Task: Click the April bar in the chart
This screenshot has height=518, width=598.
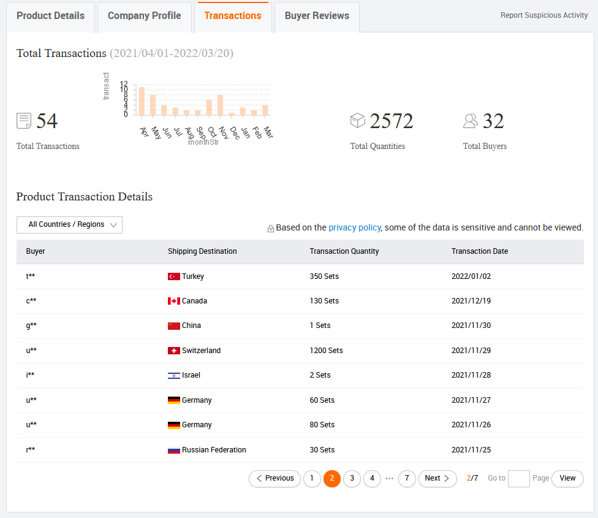Action: coord(142,101)
